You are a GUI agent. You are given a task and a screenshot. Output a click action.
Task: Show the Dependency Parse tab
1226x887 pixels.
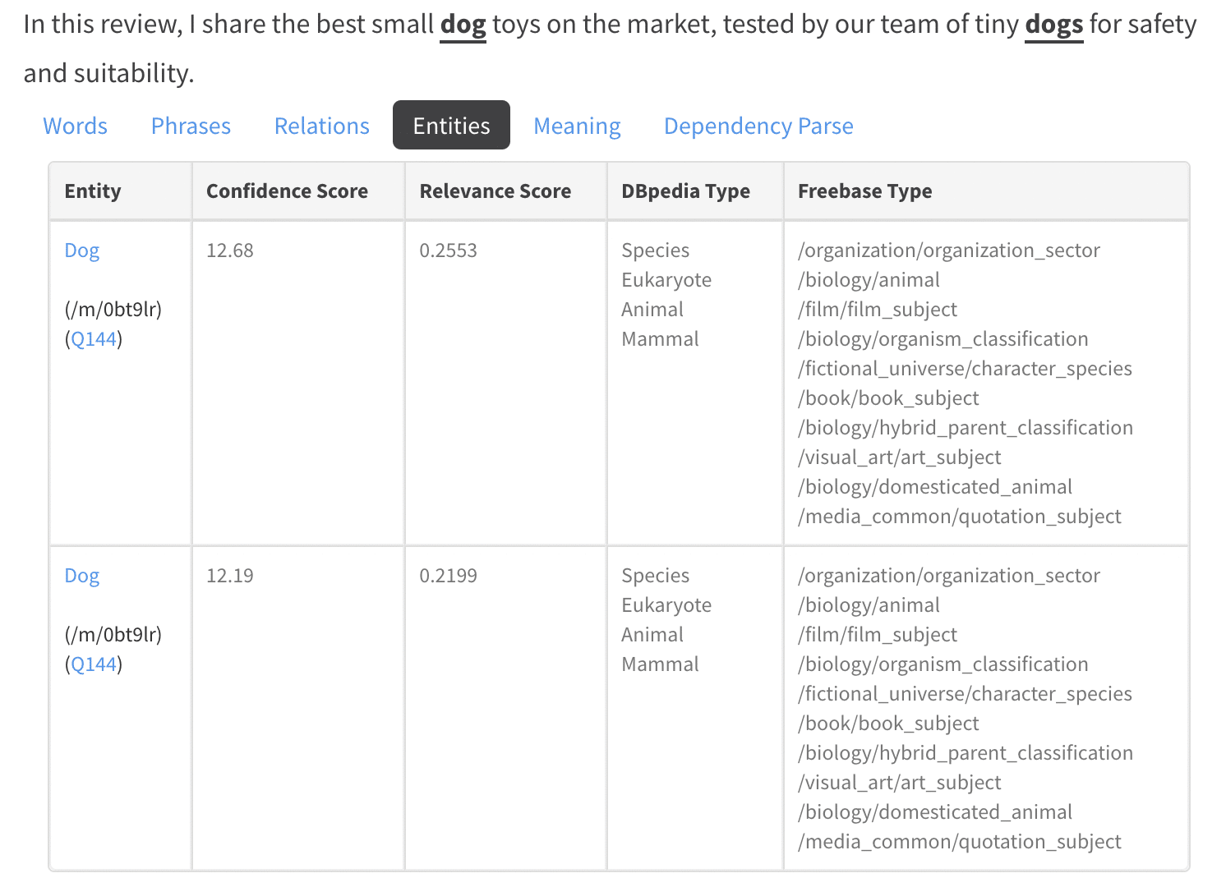coord(758,126)
